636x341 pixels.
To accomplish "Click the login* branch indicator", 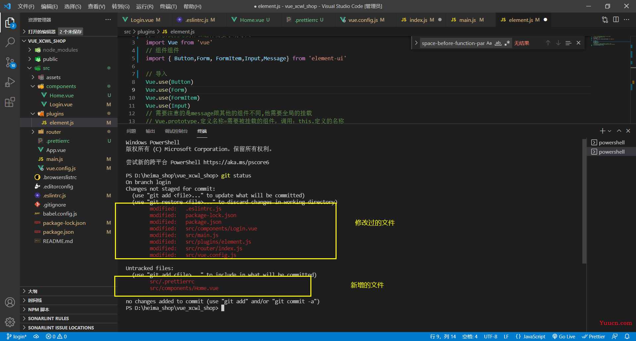I will click(17, 336).
